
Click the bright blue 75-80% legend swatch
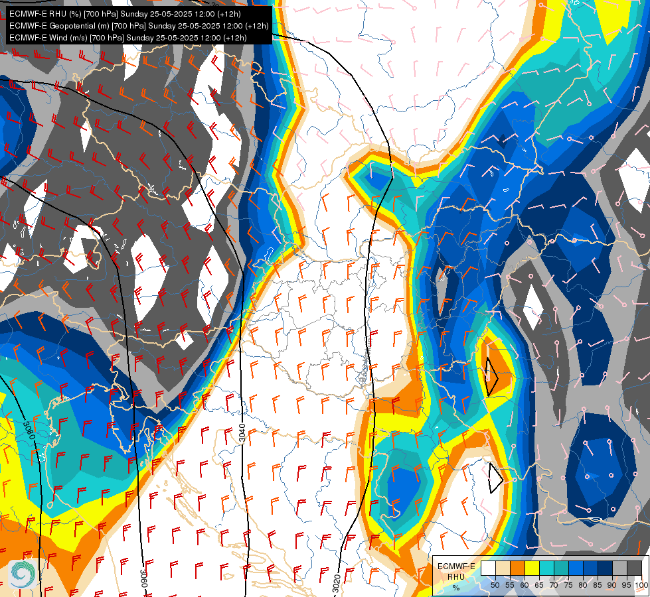pos(576,568)
